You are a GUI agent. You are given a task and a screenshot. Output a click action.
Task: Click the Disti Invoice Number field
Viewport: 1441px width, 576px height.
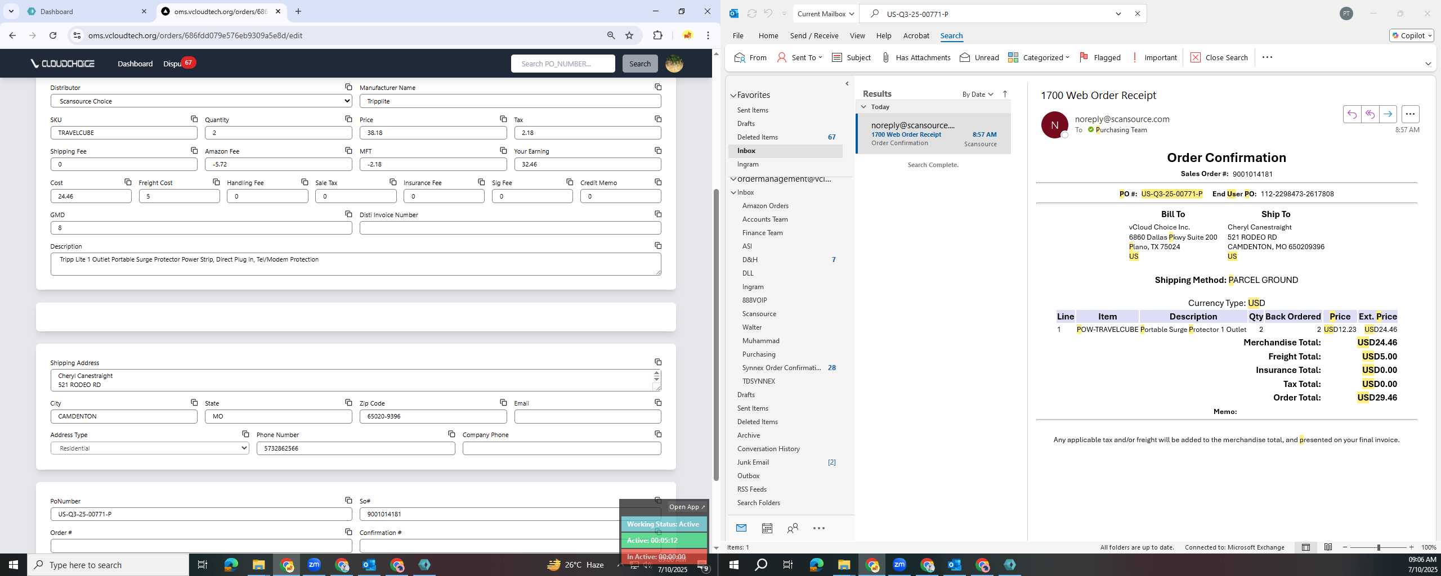[510, 228]
